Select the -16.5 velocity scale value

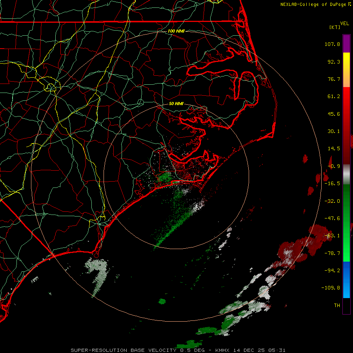[332, 184]
